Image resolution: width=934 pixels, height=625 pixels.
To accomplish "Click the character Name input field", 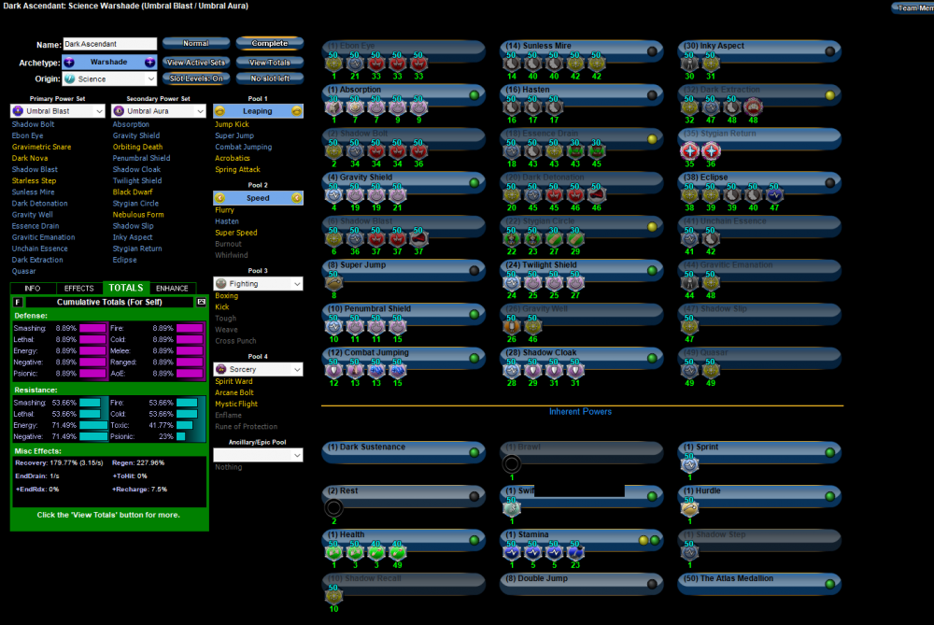I will [x=109, y=44].
